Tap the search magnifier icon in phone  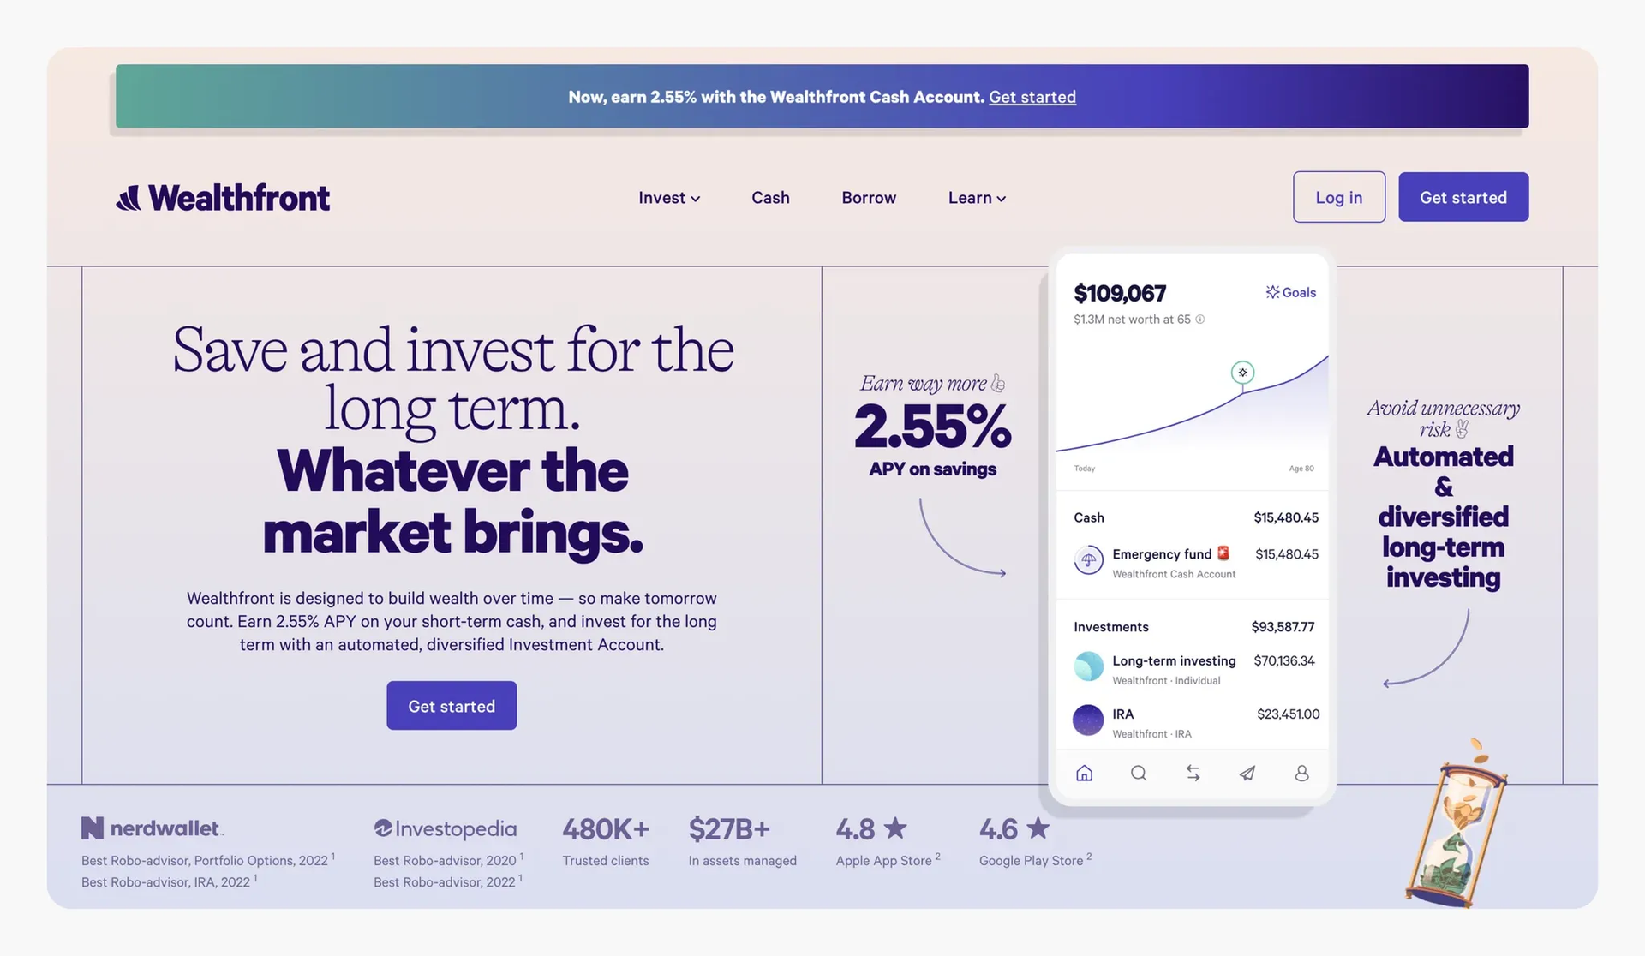coord(1138,773)
